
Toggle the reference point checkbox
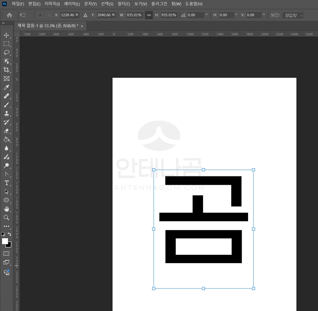[x=40, y=15]
